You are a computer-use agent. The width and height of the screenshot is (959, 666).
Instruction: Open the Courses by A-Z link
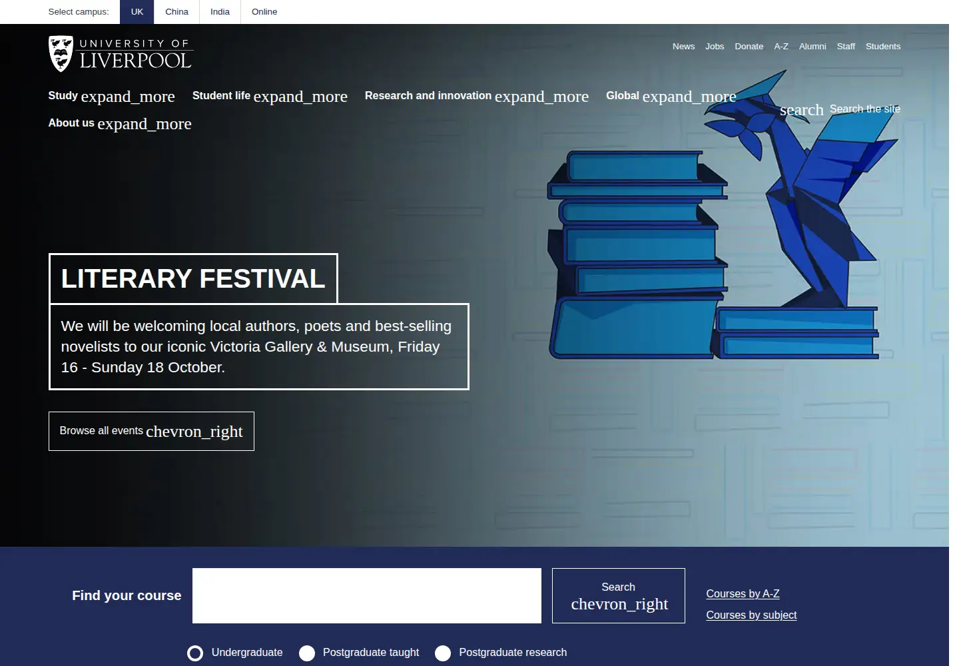(743, 594)
